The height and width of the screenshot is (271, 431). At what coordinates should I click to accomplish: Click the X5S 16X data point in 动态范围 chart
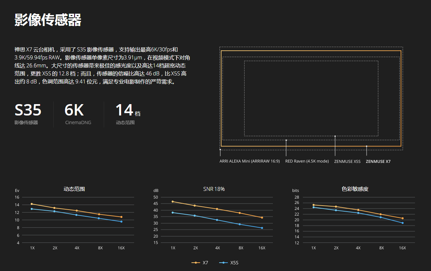(x=121, y=222)
